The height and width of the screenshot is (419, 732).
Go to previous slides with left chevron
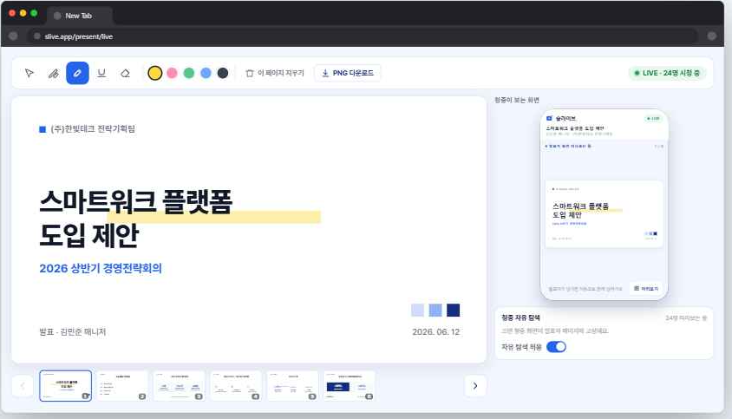pyautogui.click(x=23, y=386)
